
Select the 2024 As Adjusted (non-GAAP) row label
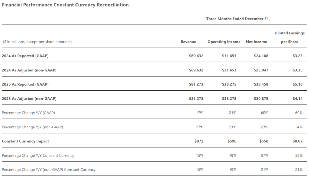29,70
